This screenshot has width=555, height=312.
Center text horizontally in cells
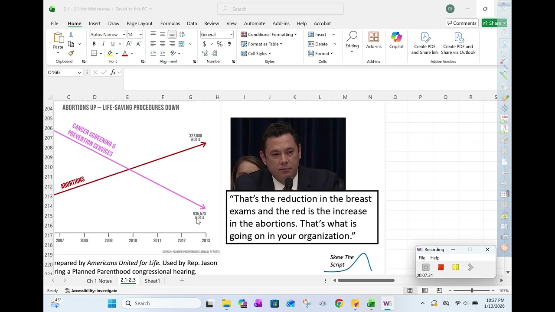coord(163,44)
